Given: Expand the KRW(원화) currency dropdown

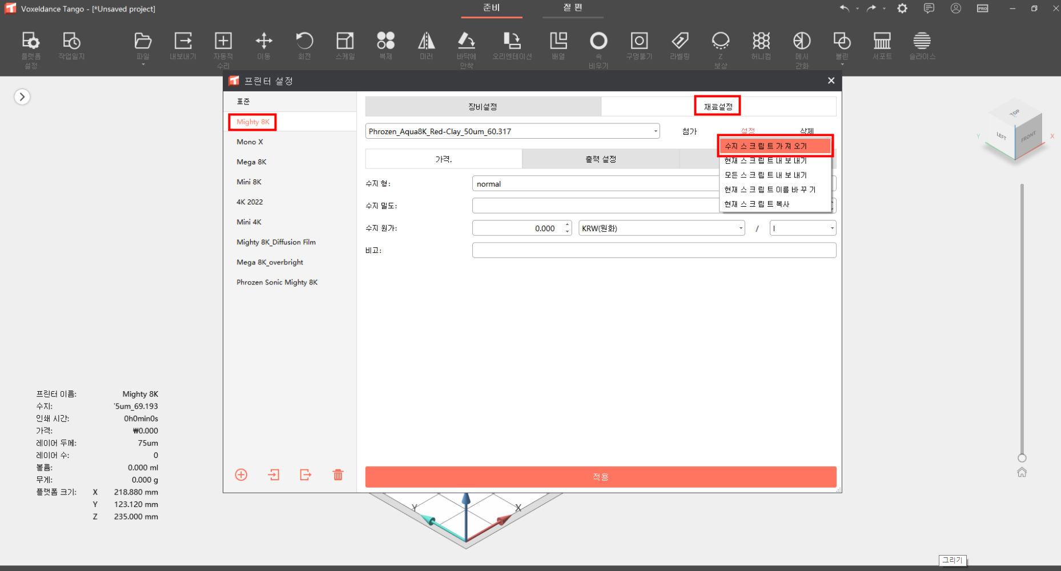Looking at the screenshot, I should pyautogui.click(x=661, y=228).
